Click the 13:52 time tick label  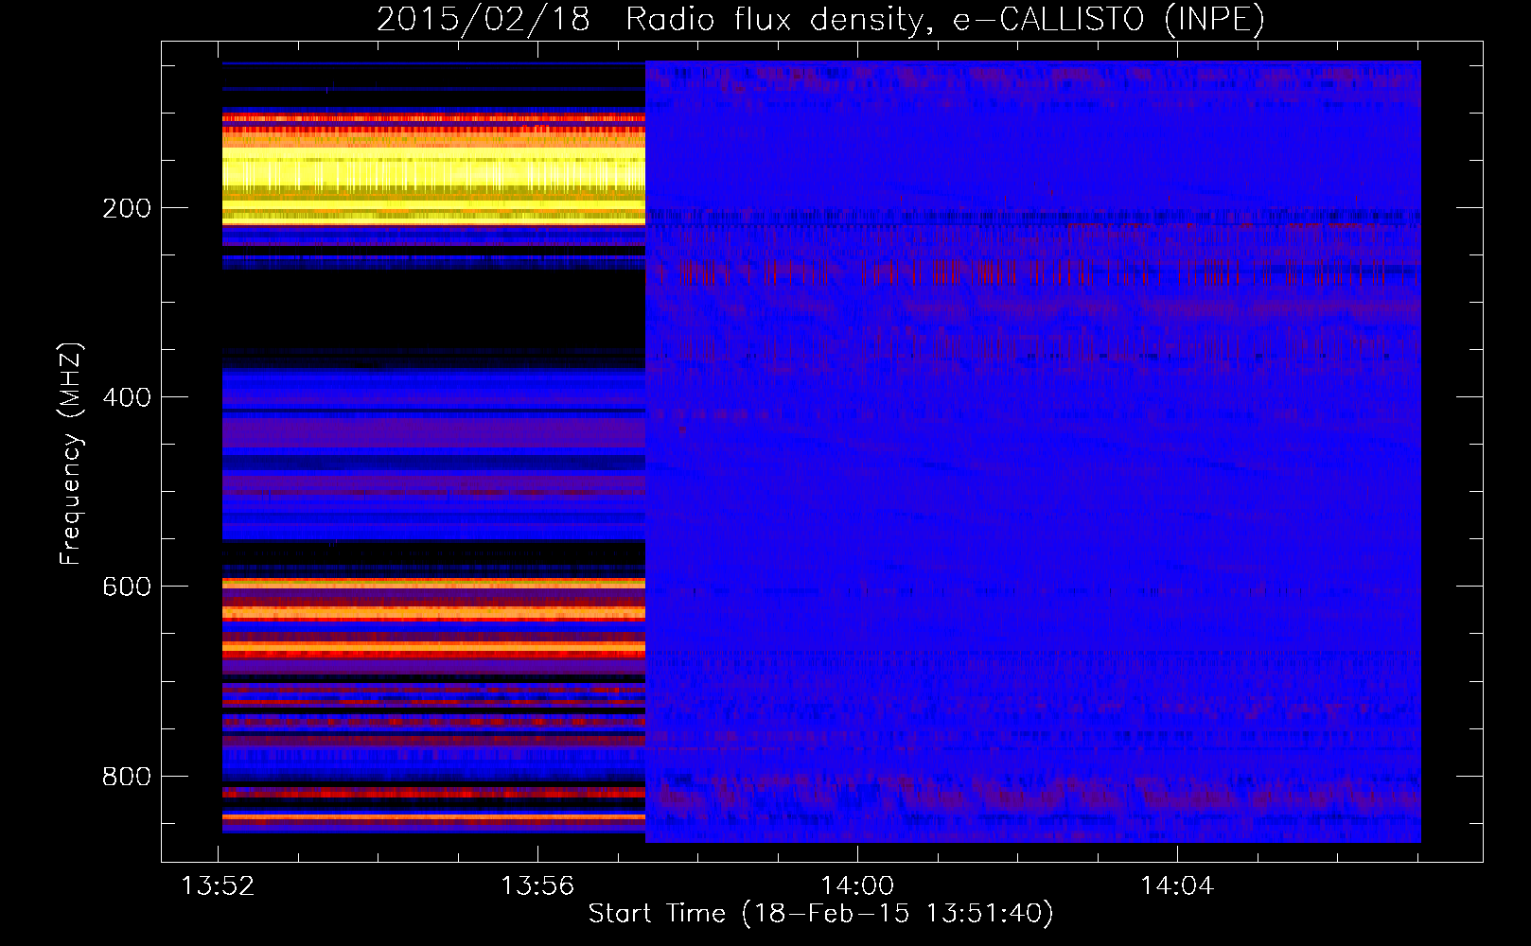click(218, 886)
